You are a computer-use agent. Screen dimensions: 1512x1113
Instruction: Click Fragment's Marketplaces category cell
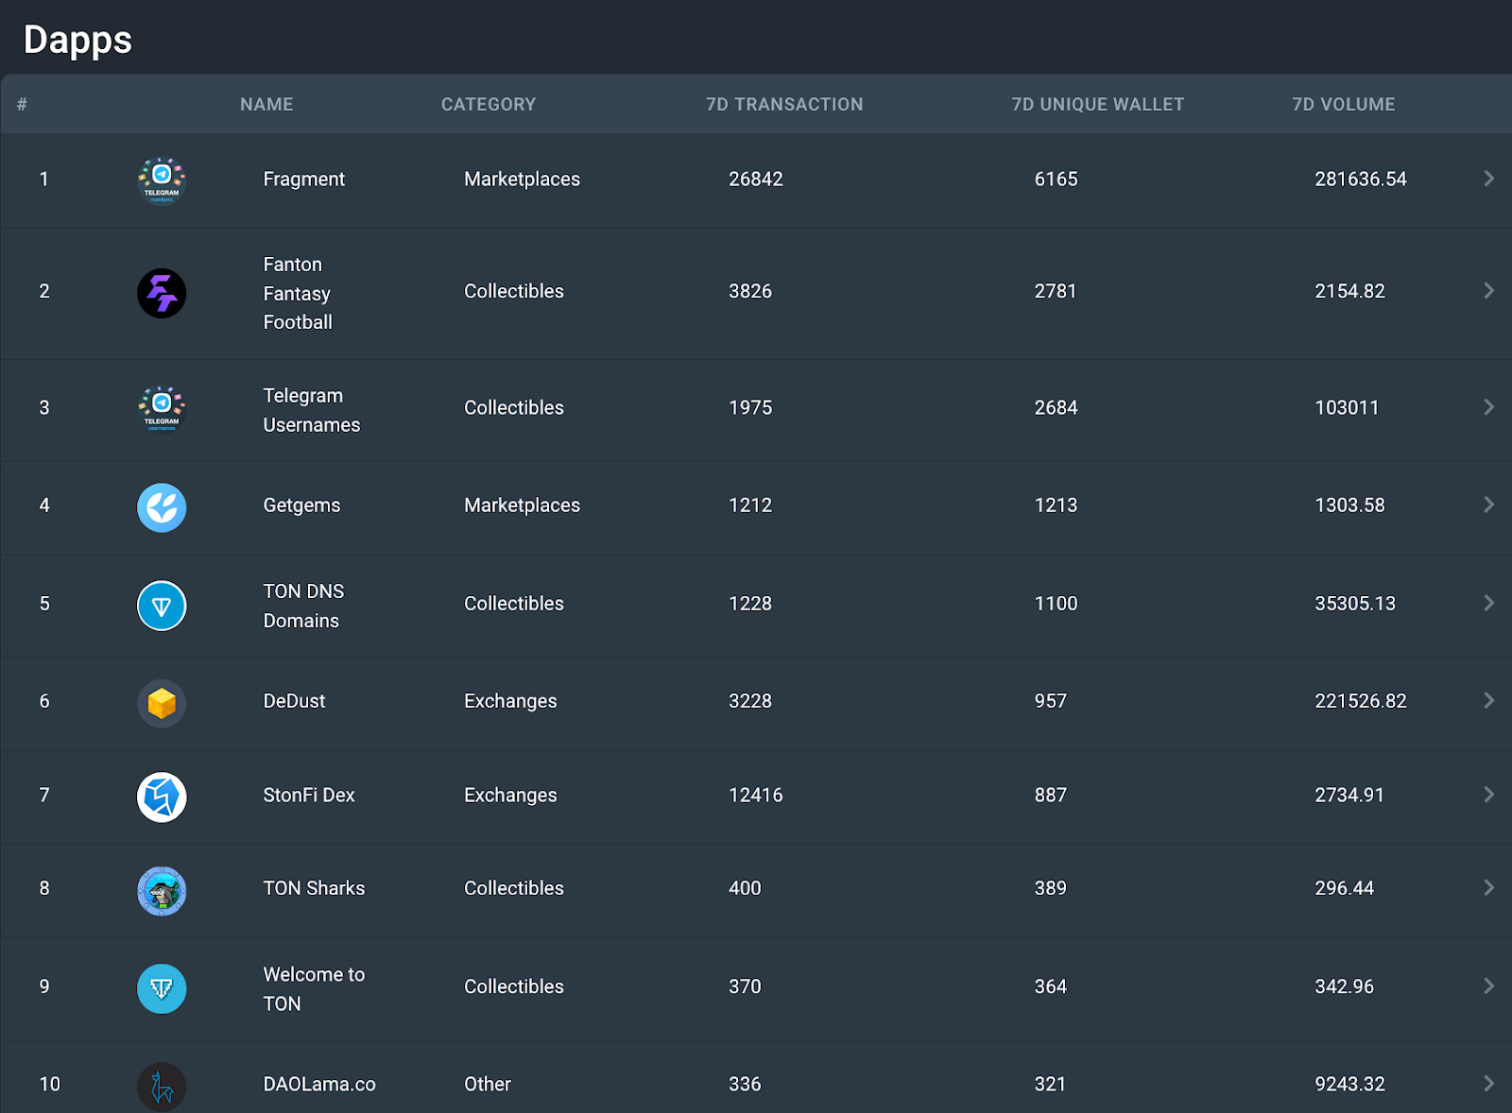tap(522, 180)
